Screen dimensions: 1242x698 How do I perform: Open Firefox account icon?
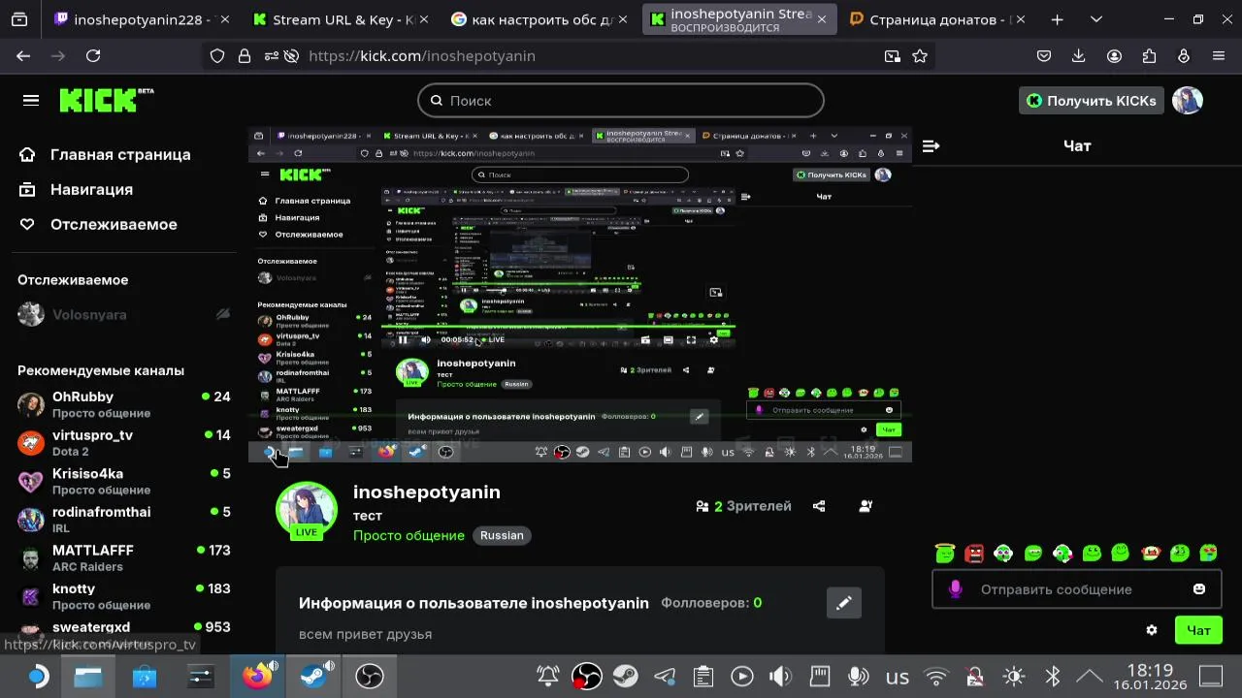click(x=1114, y=56)
